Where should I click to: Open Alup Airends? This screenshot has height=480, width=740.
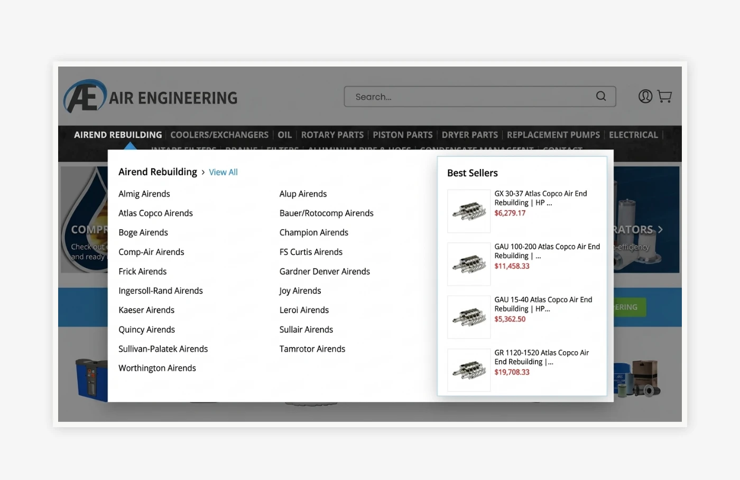pos(303,194)
